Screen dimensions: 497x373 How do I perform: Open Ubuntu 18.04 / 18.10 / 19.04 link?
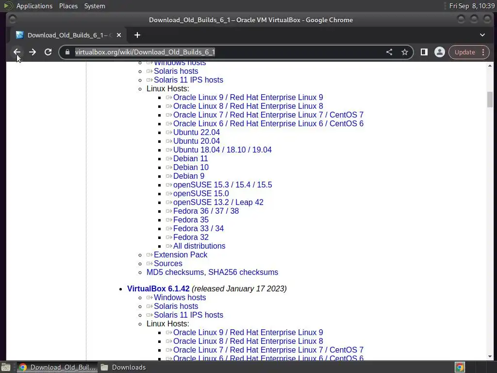click(x=222, y=150)
